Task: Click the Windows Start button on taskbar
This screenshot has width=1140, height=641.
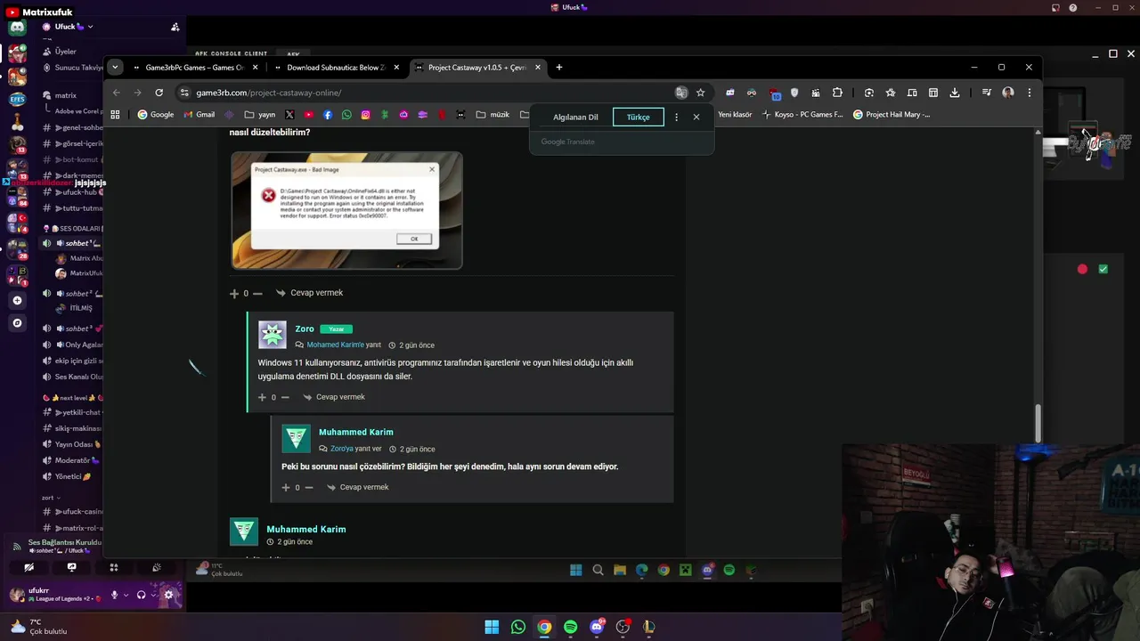Action: [x=492, y=627]
